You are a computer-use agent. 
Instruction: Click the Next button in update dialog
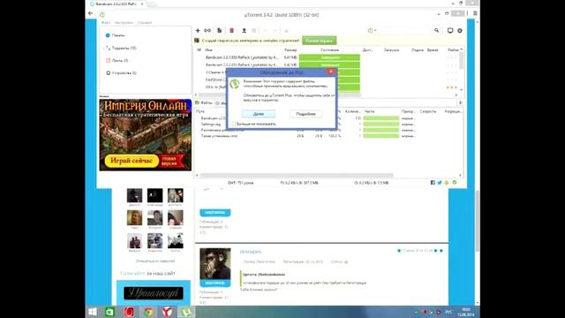click(259, 114)
